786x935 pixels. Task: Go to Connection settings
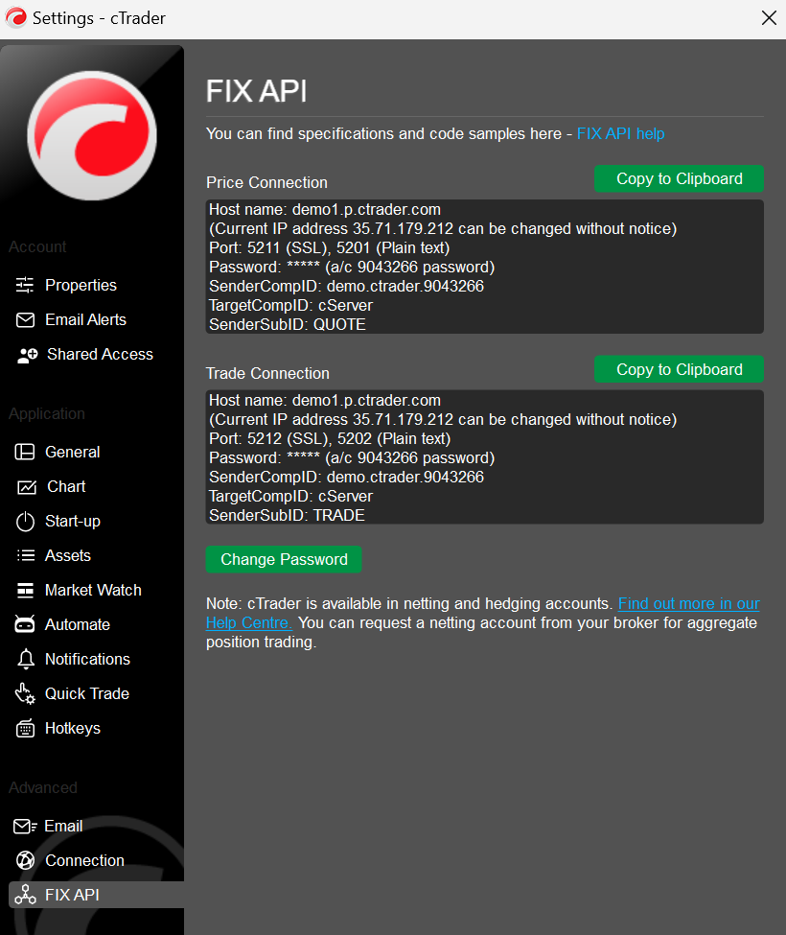tap(84, 860)
